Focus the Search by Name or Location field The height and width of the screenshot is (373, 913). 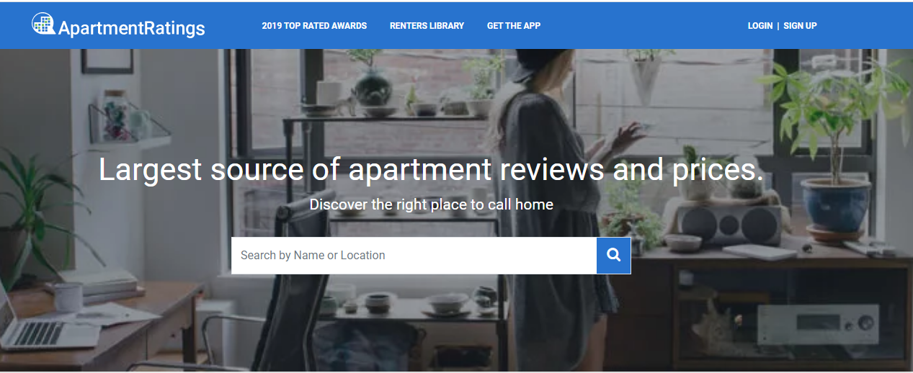click(x=413, y=256)
